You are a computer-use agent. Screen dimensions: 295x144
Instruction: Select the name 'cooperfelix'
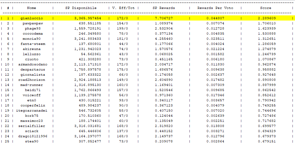pos(33,106)
